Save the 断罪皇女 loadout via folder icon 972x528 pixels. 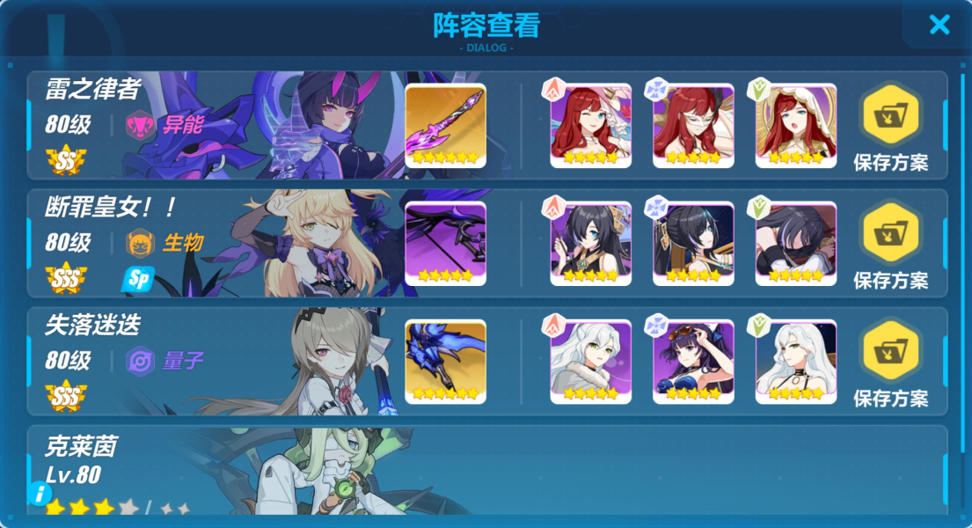pyautogui.click(x=891, y=234)
